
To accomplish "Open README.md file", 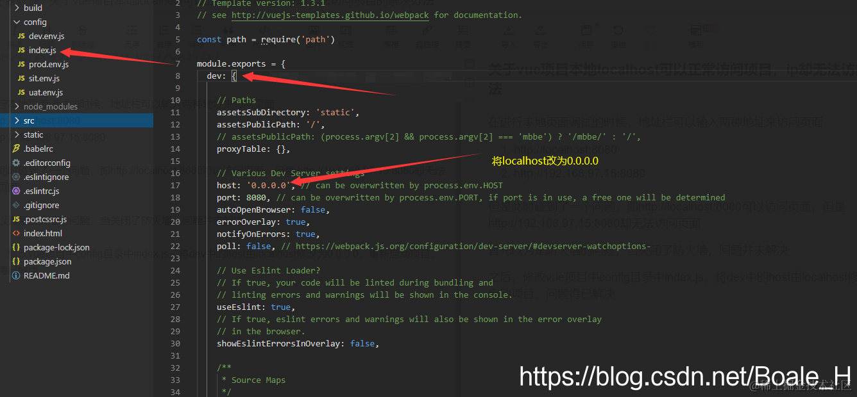I will [47, 276].
